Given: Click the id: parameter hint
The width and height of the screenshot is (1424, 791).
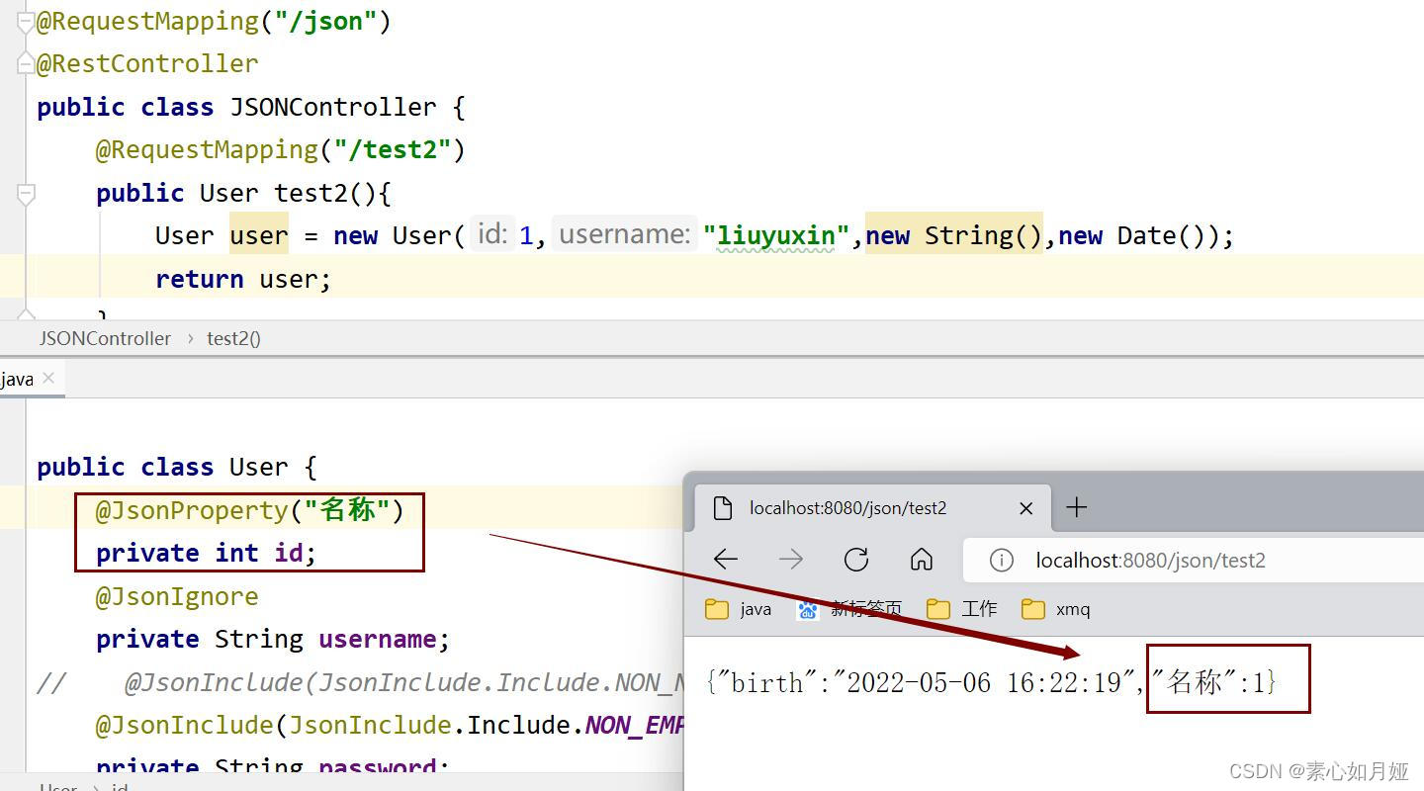Looking at the screenshot, I should [492, 234].
